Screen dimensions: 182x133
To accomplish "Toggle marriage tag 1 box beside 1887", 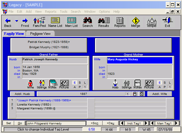I will [128, 94].
